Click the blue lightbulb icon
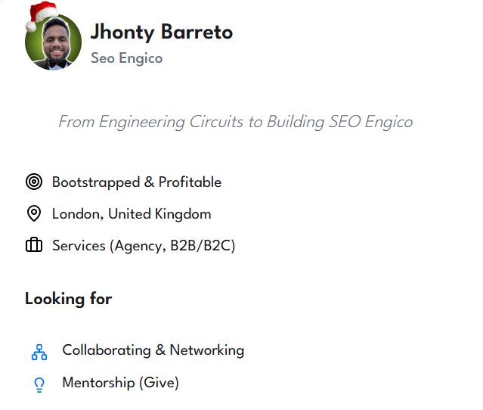 click(x=39, y=384)
